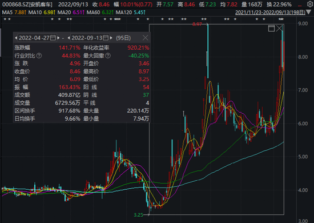Click the header 开 7.57 value
The image size is (314, 223).
click(165, 5)
